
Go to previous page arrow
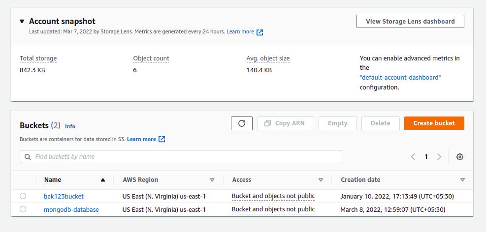point(413,157)
